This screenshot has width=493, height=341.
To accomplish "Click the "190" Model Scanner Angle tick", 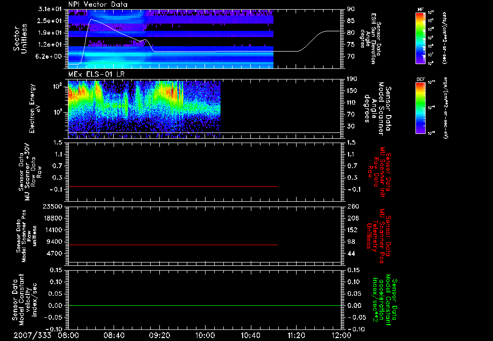I will [x=352, y=79].
